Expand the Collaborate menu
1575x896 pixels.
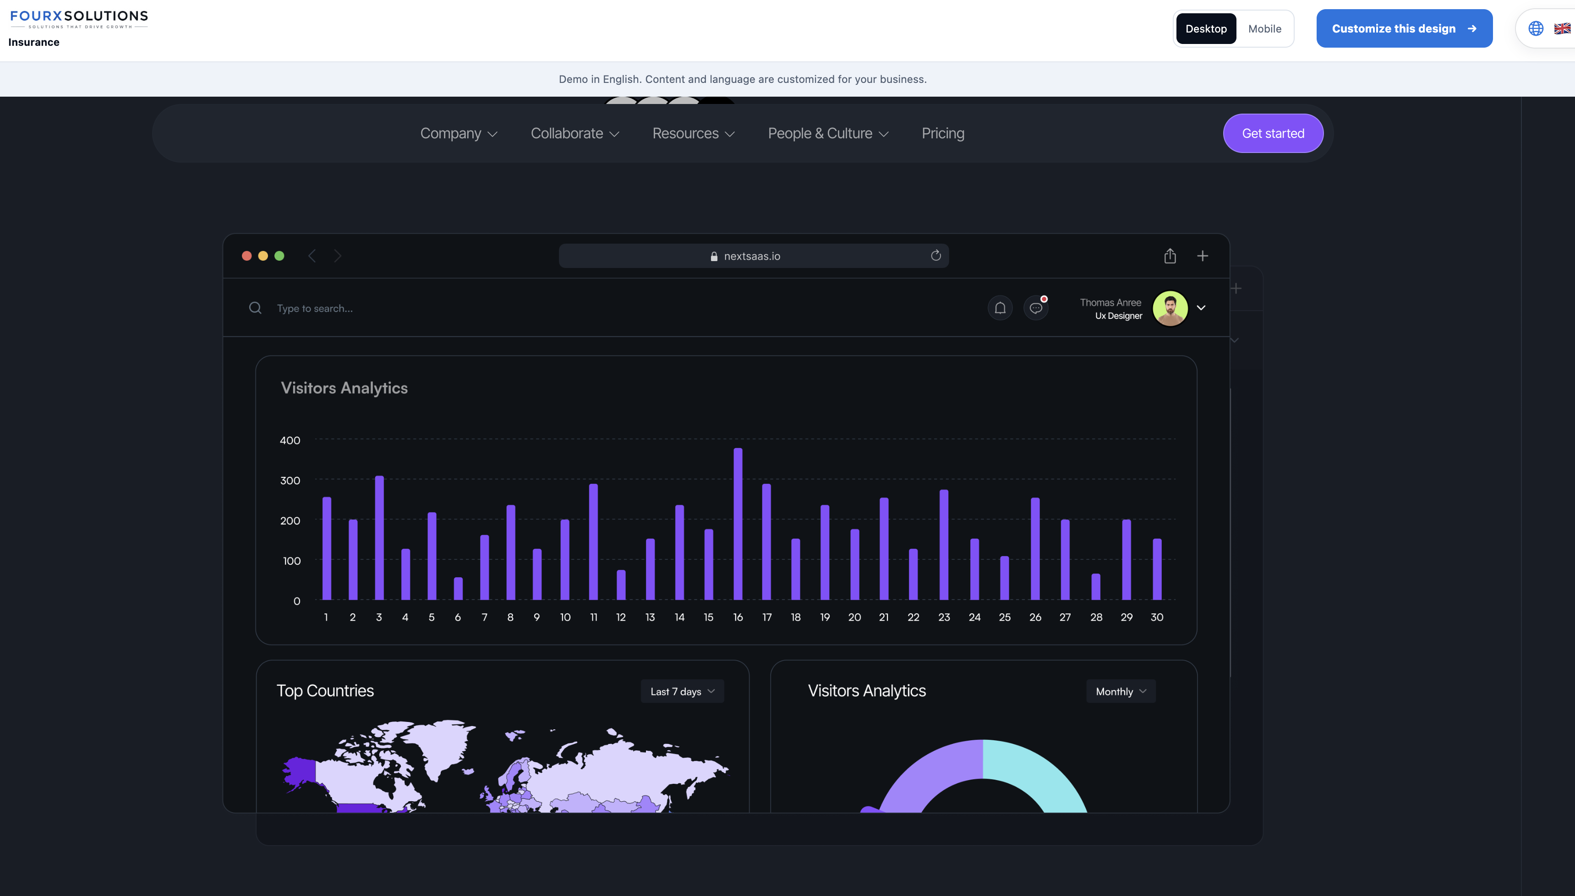pos(574,134)
